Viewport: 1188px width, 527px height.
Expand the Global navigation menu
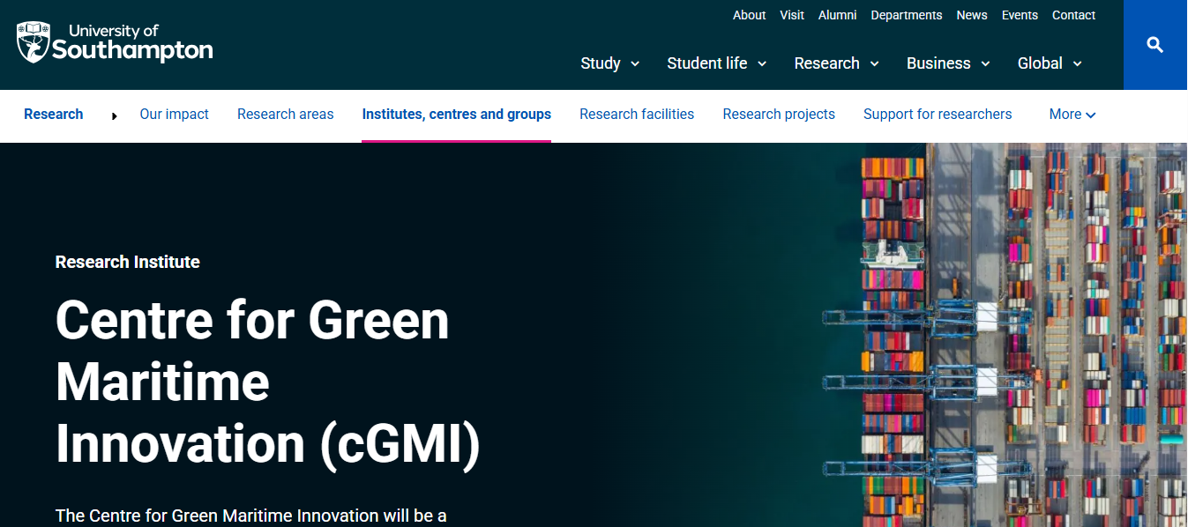1050,63
